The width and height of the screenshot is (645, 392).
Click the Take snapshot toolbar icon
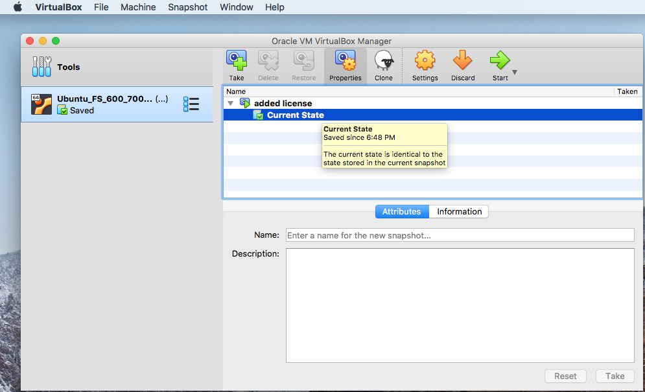point(237,62)
